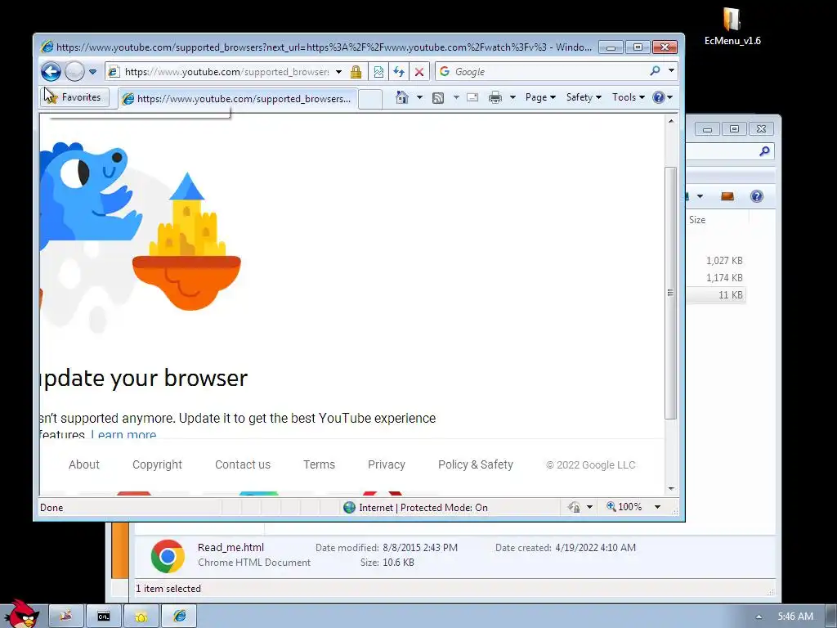The width and height of the screenshot is (837, 628).
Task: Expand search provider dropdown arrow
Action: point(672,71)
